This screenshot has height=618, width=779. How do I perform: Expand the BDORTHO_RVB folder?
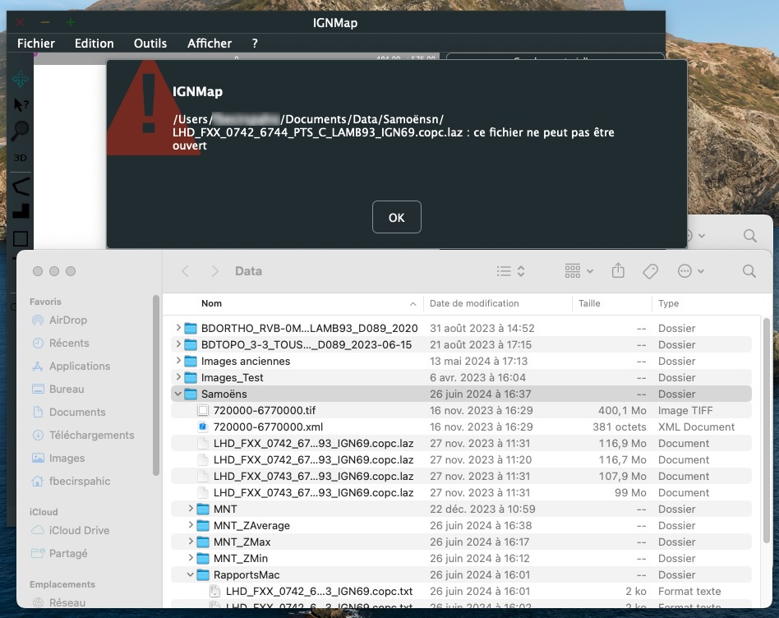(178, 328)
